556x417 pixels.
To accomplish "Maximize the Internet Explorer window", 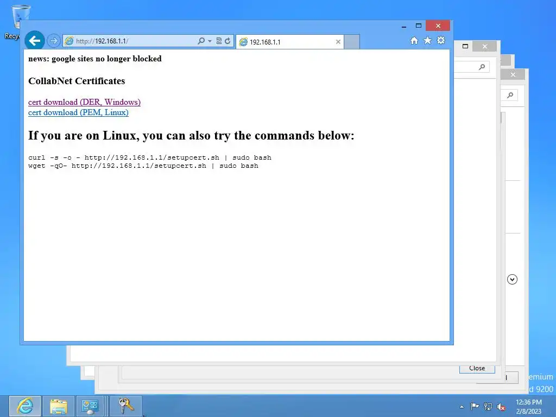I will [419, 26].
